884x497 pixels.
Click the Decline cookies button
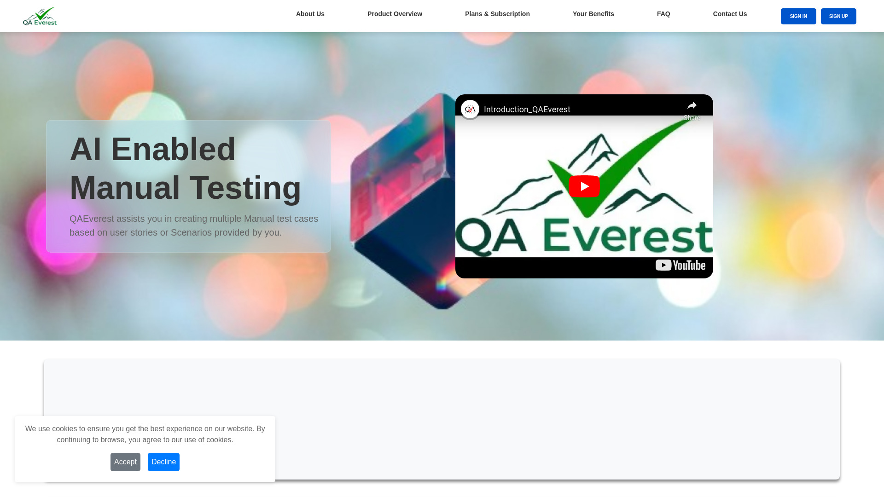pos(163,462)
